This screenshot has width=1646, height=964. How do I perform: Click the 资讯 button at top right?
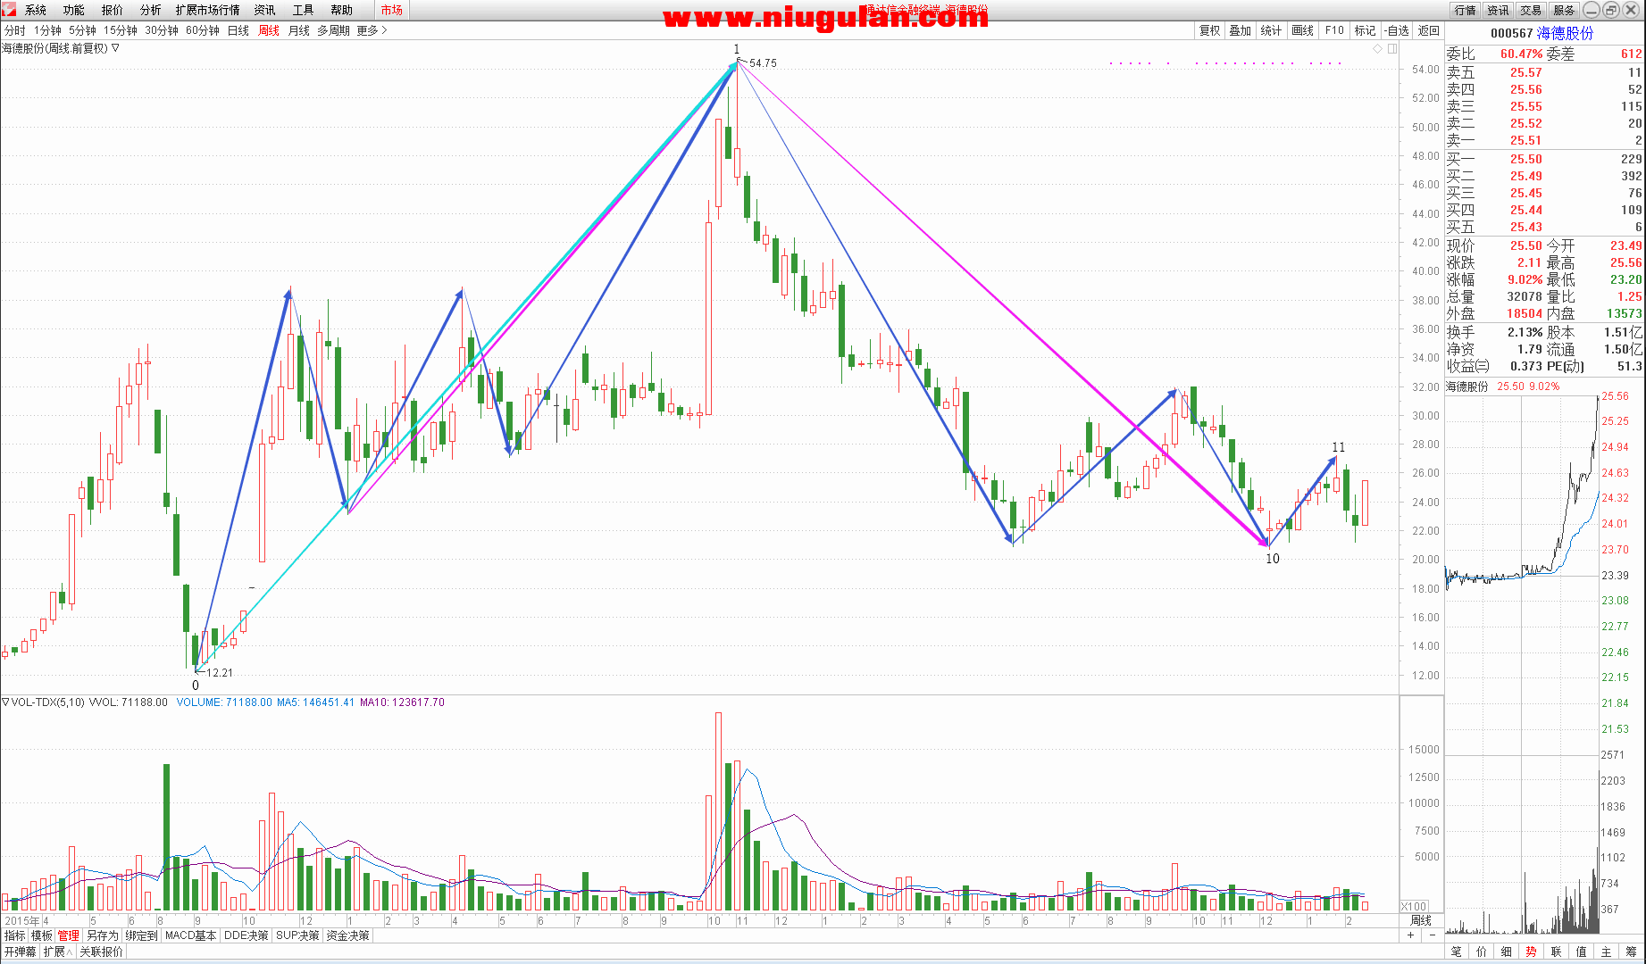click(1498, 10)
